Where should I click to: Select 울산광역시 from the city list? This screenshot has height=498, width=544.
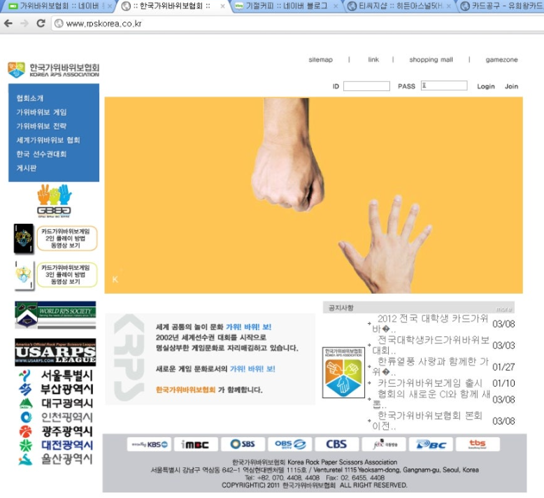[55, 459]
